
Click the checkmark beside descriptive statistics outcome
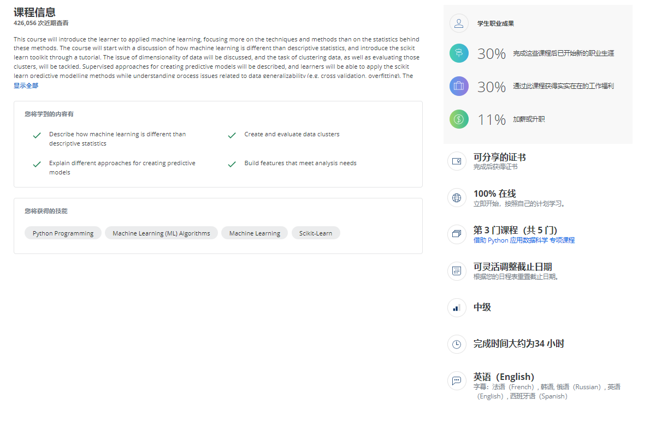[x=36, y=135]
